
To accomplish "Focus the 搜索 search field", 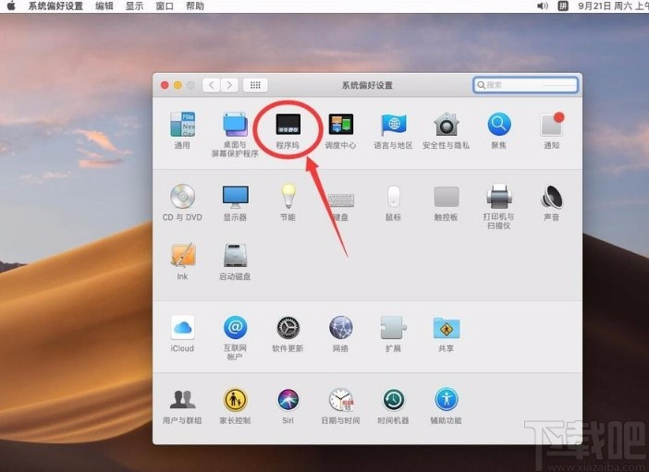I will pyautogui.click(x=526, y=85).
